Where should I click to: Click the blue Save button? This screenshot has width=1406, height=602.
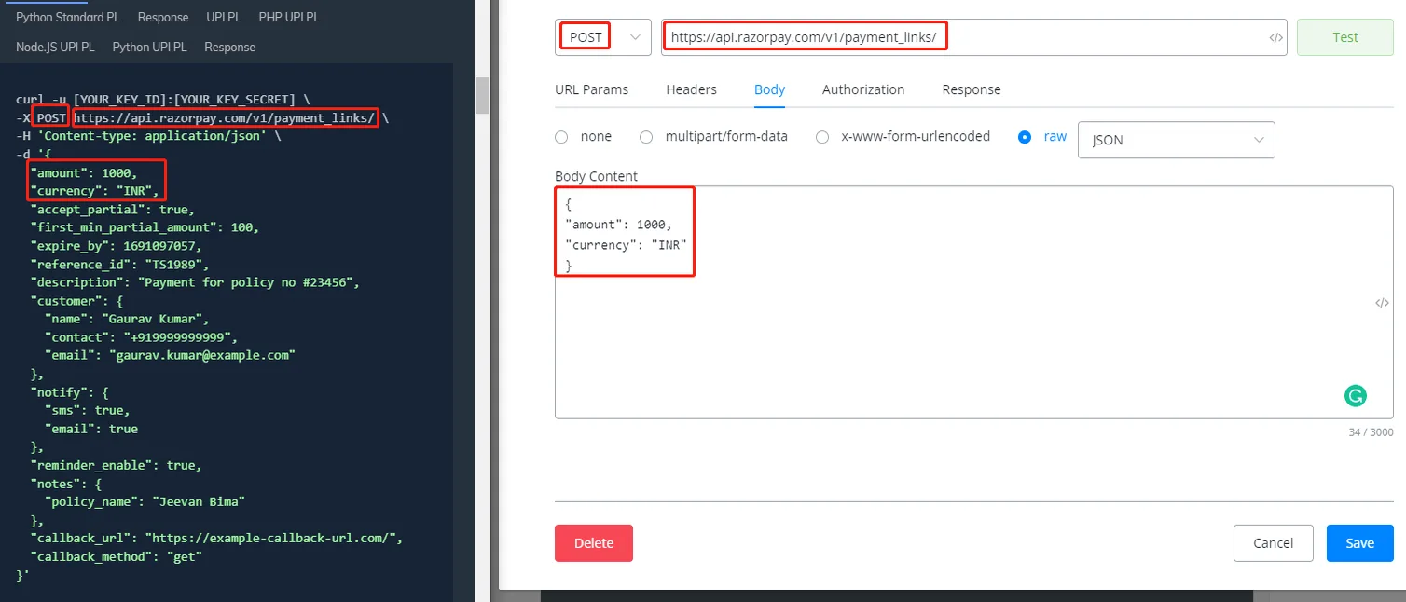(x=1359, y=543)
